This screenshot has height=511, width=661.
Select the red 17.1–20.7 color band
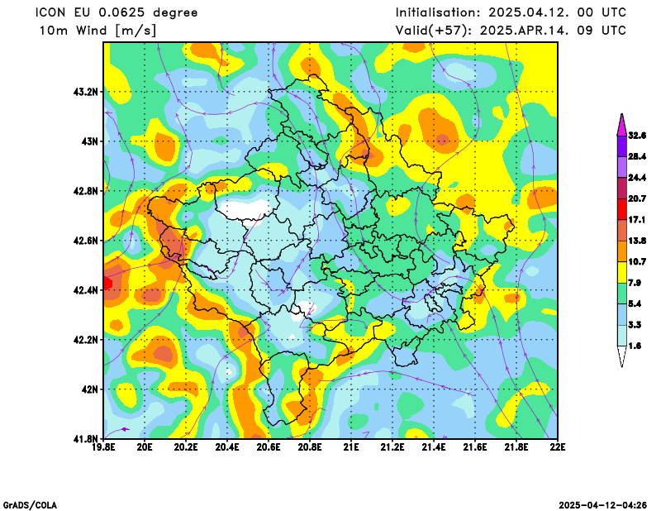coord(622,209)
